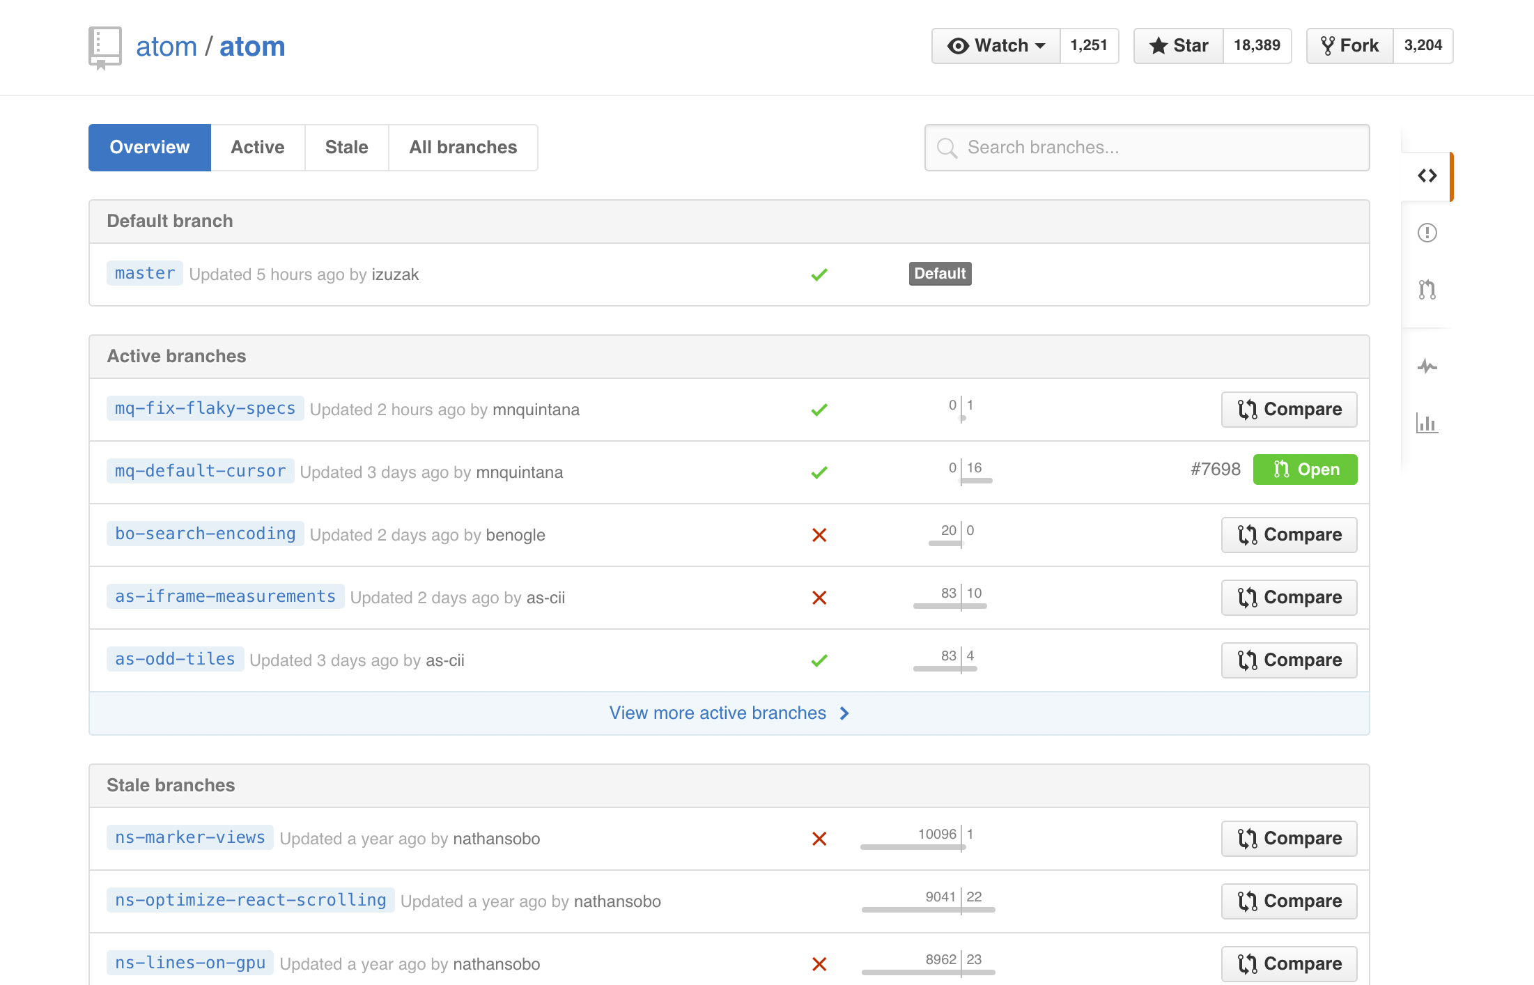The height and width of the screenshot is (985, 1534).
Task: Switch to the Active tab
Action: coord(258,148)
